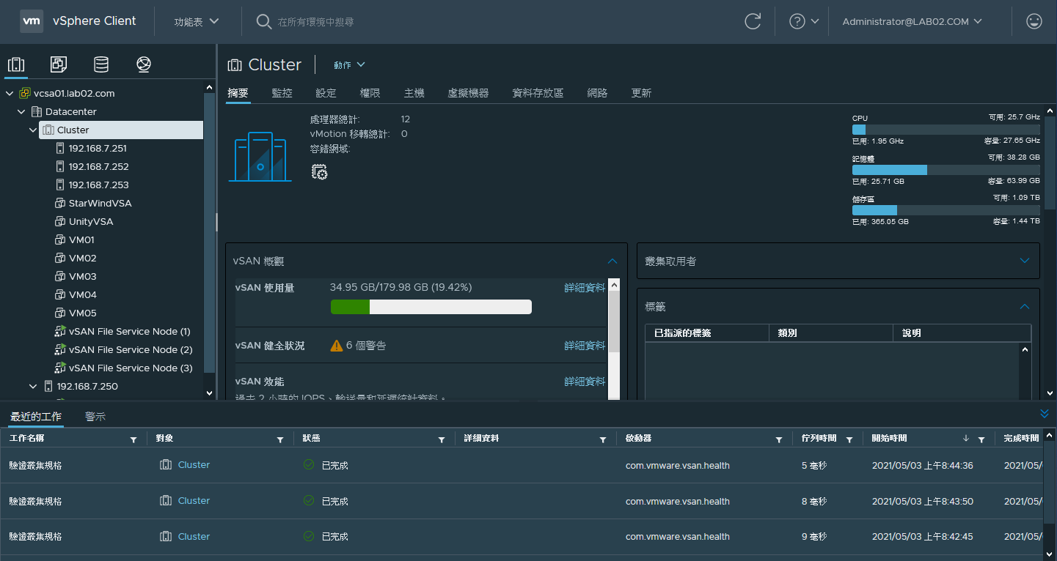The image size is (1057, 561).
Task: Switch to the 主機 tab
Action: click(414, 93)
